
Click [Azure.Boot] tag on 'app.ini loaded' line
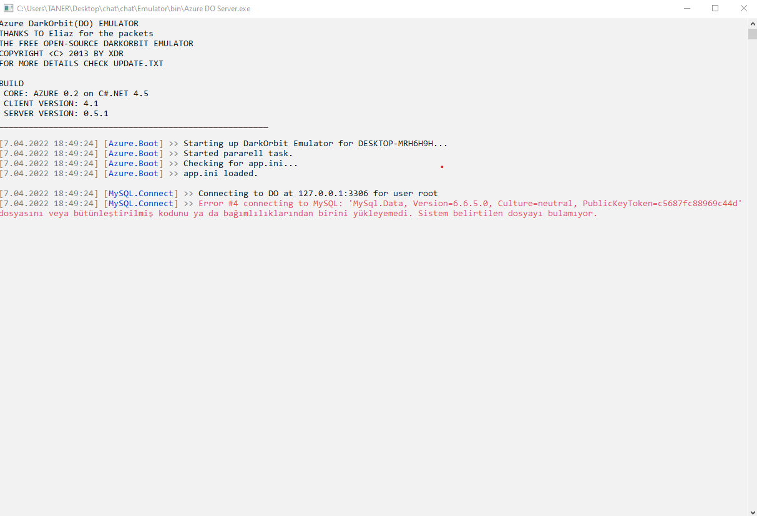coord(134,174)
